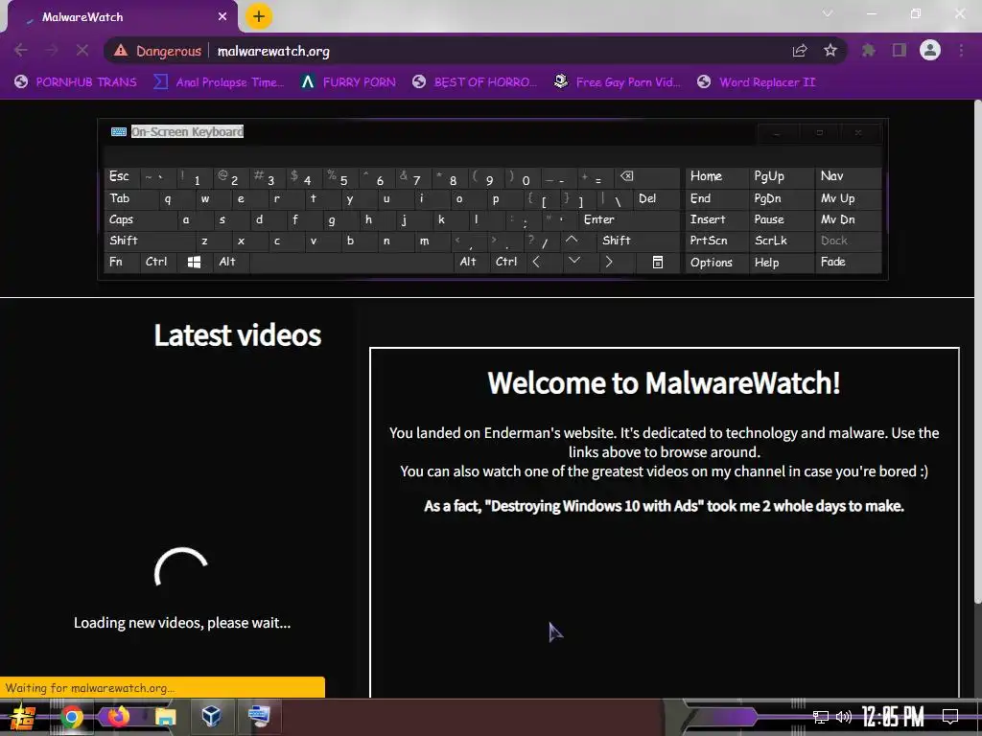Image resolution: width=982 pixels, height=736 pixels.
Task: Click the backspace key icon
Action: point(646,176)
